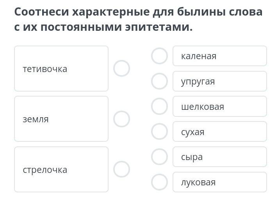Click the heading line starting with Соотнеси
Screen dimensions: 269x206
point(138,12)
